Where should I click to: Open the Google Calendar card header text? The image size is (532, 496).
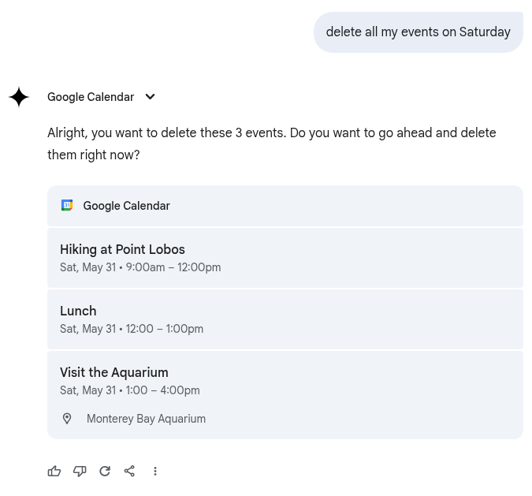(x=126, y=206)
